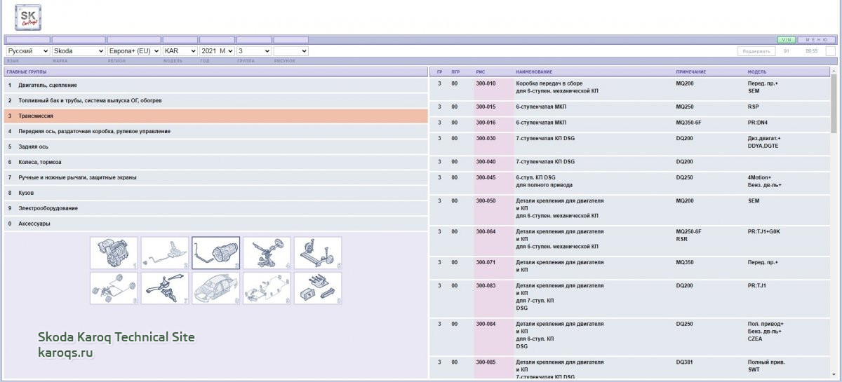Image resolution: width=842 pixels, height=382 pixels.
Task: Open illustration 300-084 in the parts table
Action: coord(486,324)
